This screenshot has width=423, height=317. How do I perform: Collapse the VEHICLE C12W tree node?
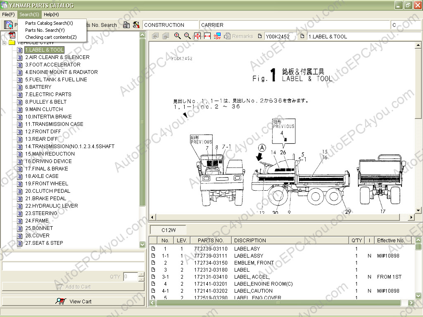pyautogui.click(x=5, y=43)
